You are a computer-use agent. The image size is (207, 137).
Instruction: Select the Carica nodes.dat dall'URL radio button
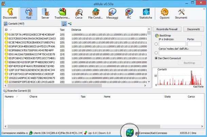point(156,53)
